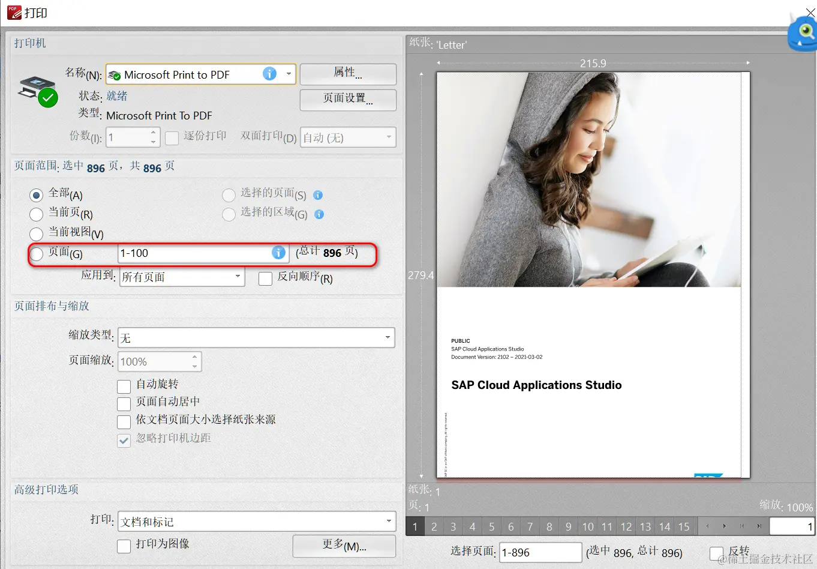Select the 当前页(R) radio option
Viewport: 817px width, 569px height.
[37, 214]
